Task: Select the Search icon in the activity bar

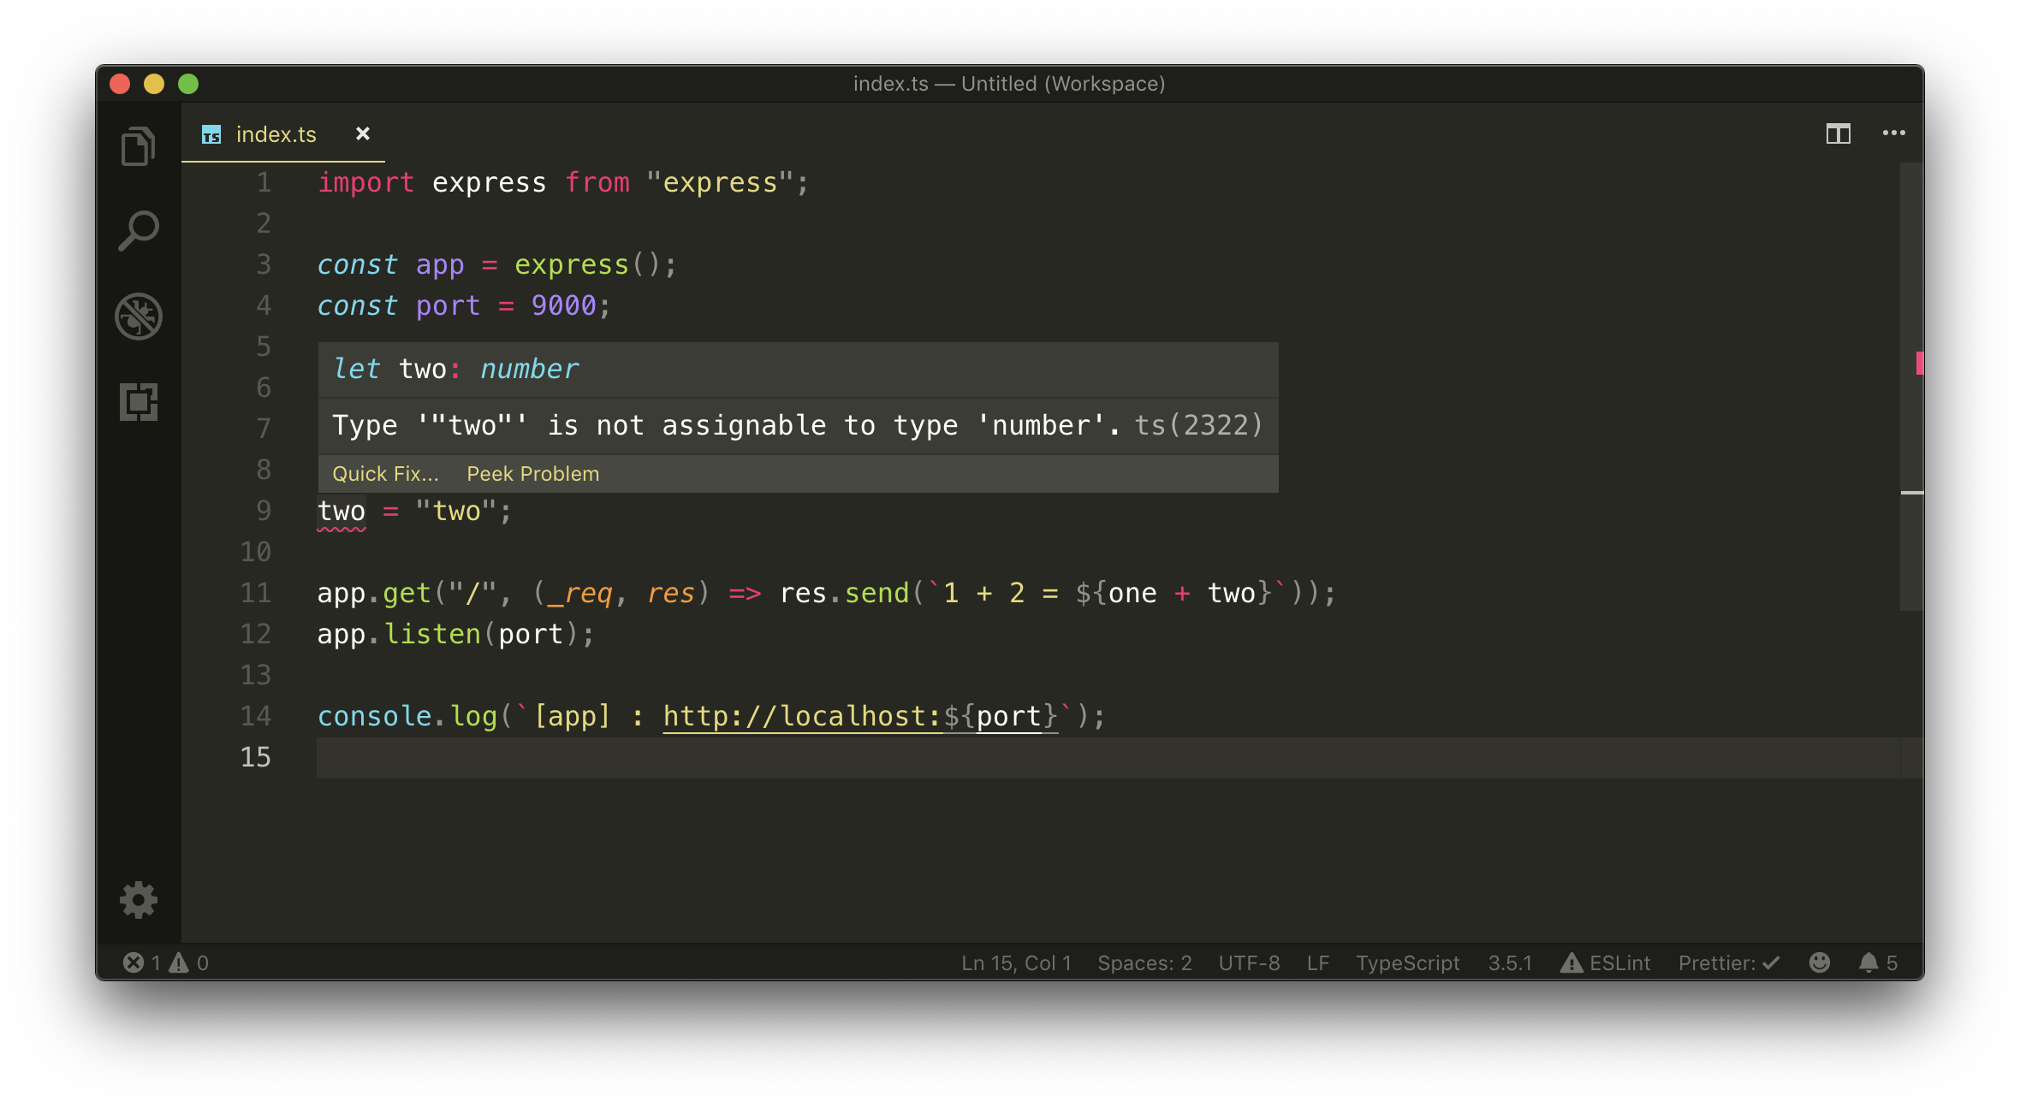Action: pos(139,228)
